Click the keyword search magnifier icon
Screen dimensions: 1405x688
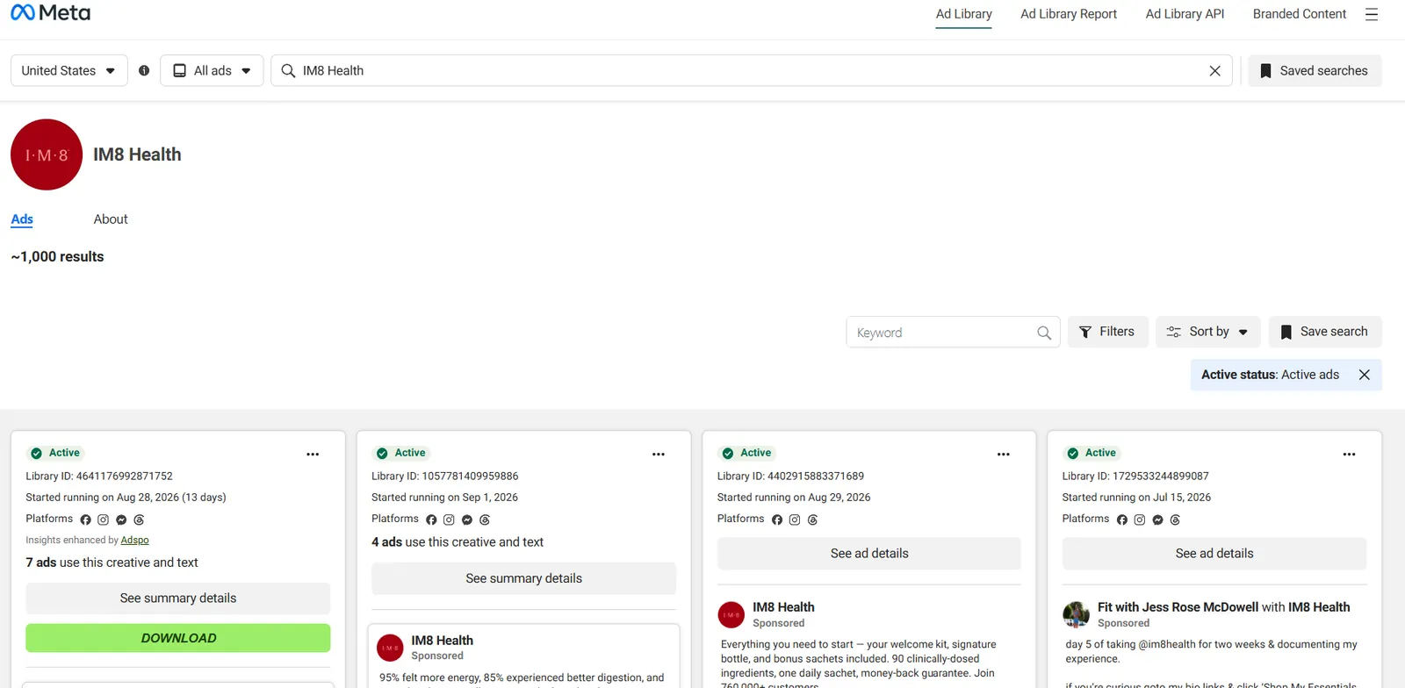[1044, 333]
